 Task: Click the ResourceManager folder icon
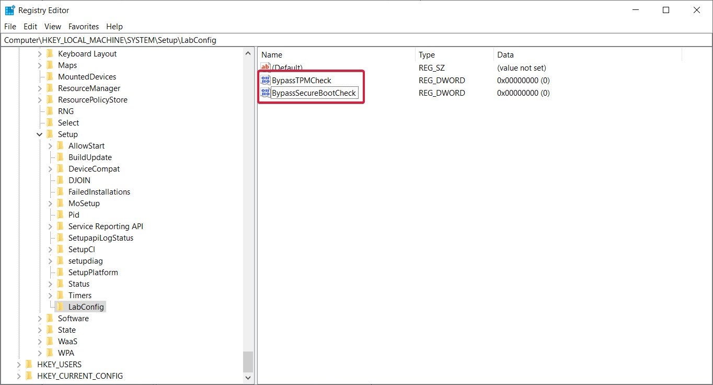tap(50, 88)
